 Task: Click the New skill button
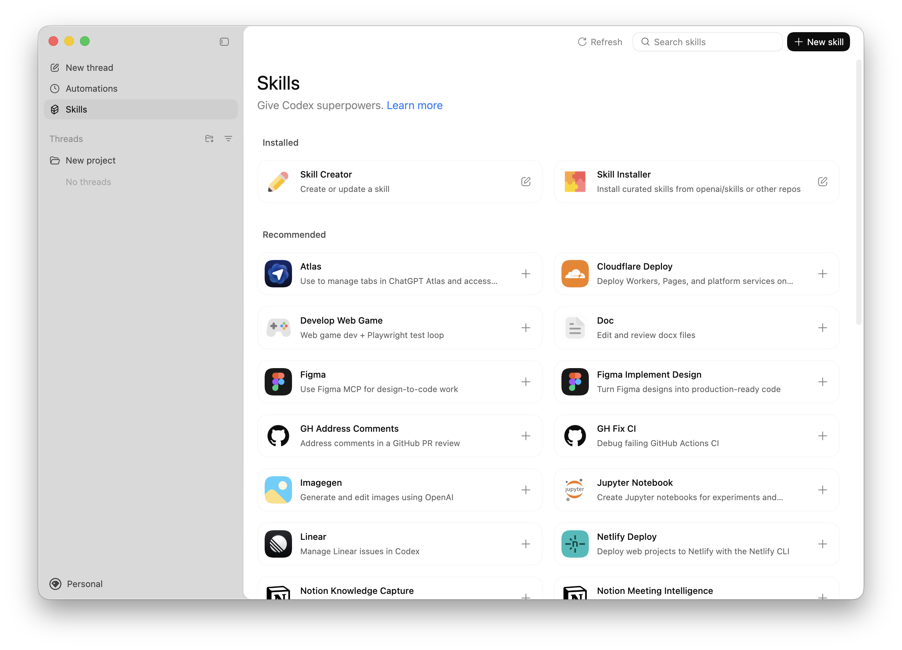818,41
